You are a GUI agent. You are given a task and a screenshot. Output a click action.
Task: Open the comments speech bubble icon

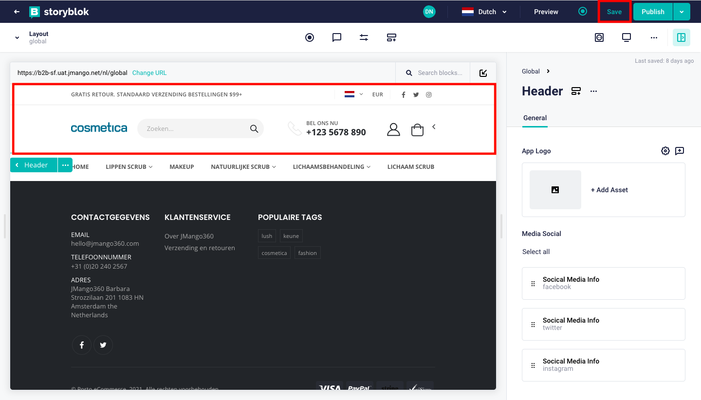[x=337, y=37]
